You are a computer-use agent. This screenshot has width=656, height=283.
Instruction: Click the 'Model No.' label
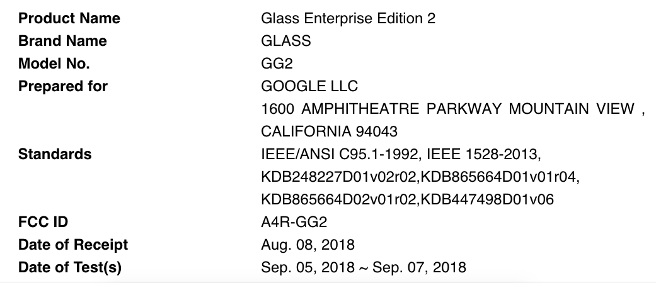point(54,64)
